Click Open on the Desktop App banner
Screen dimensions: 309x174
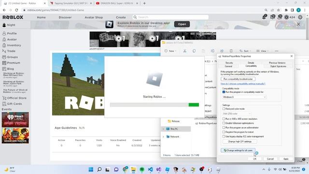pos(182,24)
